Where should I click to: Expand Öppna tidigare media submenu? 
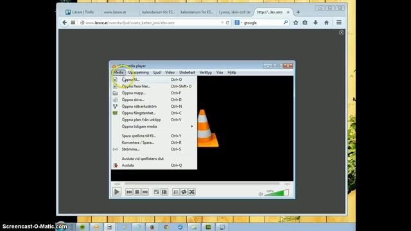point(154,126)
